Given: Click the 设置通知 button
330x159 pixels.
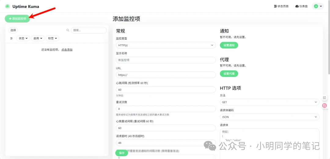Looking at the screenshot, I should click(229, 45).
